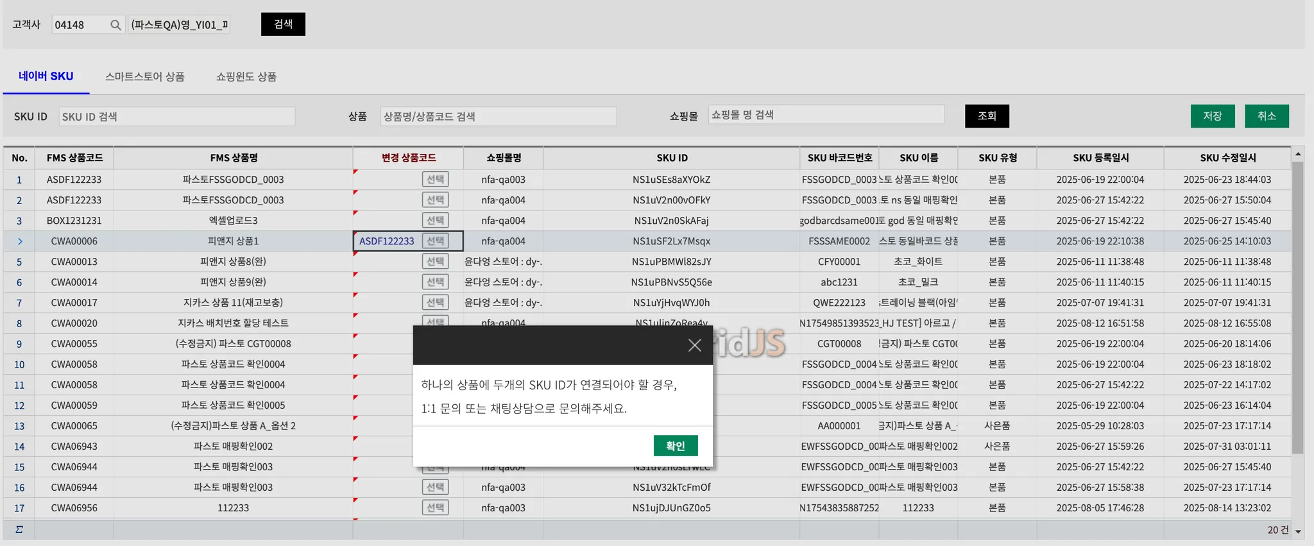Click barcode cell abc1231
The width and height of the screenshot is (1314, 546).
click(x=839, y=282)
